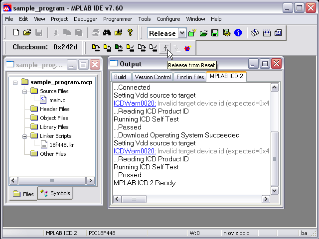Click the yellow Verify target checkmark icon
Screen dimensions: 319x239
(130, 48)
